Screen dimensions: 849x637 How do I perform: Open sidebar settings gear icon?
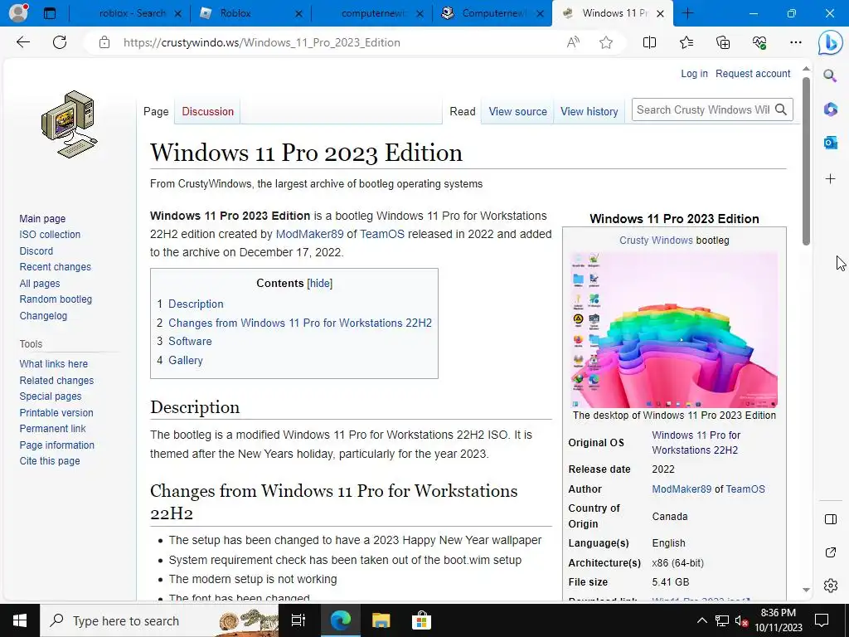831,586
